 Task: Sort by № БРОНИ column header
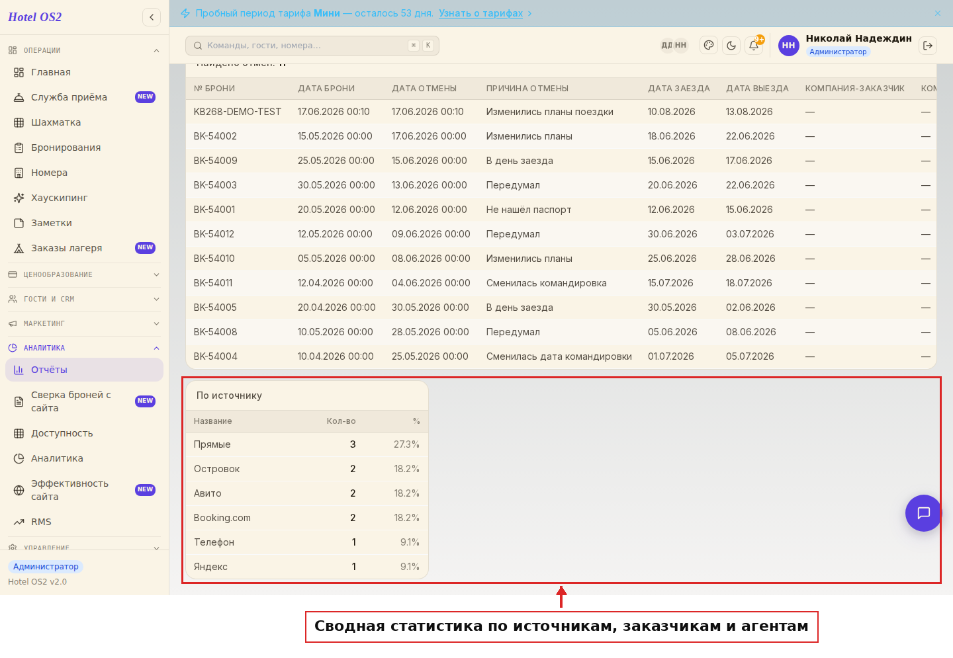(214, 89)
